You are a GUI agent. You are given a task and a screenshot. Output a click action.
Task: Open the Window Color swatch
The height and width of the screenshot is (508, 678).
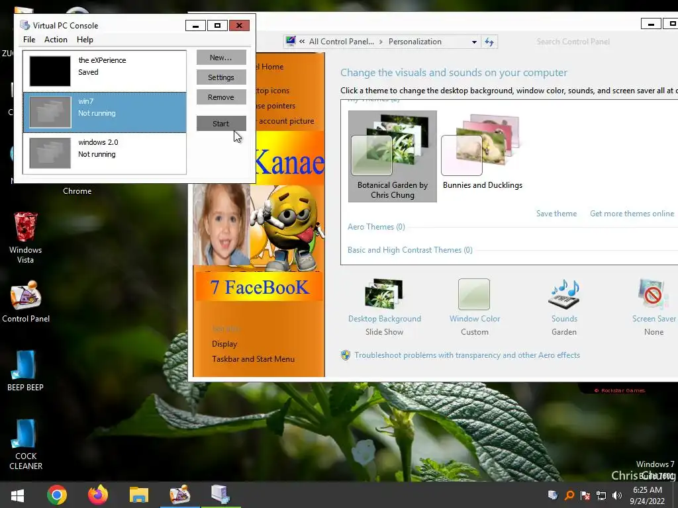coord(474,294)
